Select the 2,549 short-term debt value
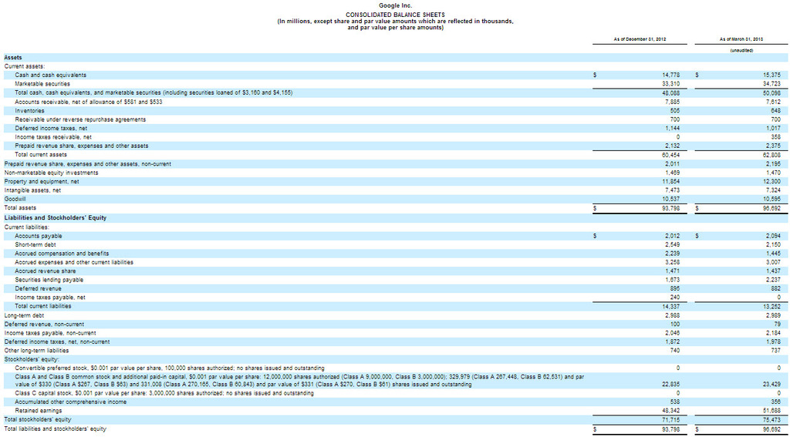 [673, 244]
